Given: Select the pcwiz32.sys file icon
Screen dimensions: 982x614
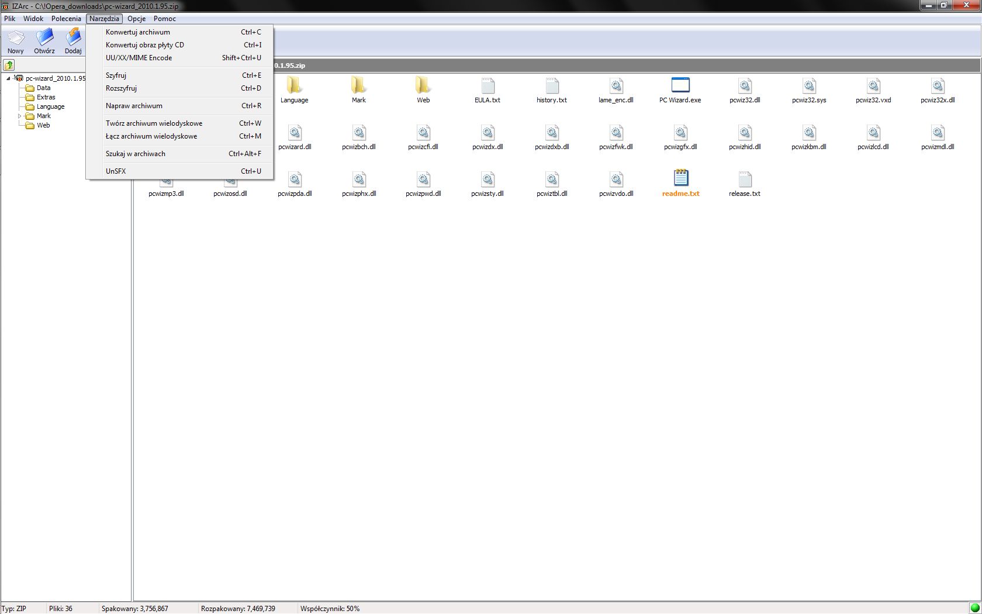Looking at the screenshot, I should pyautogui.click(x=809, y=85).
